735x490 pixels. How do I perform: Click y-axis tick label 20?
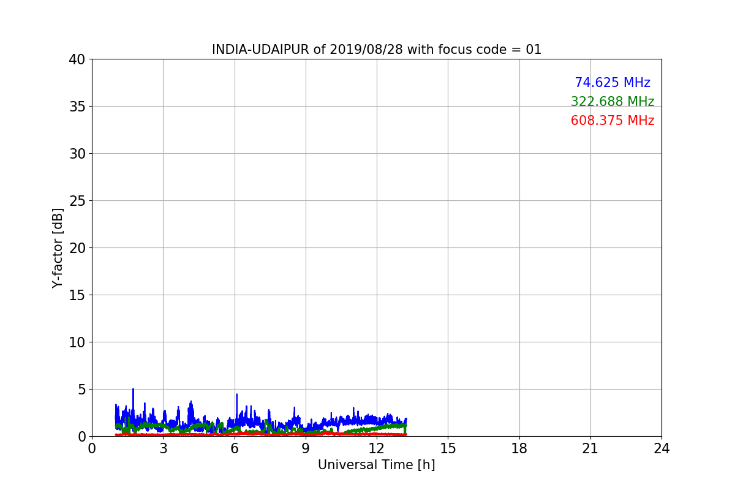click(77, 248)
